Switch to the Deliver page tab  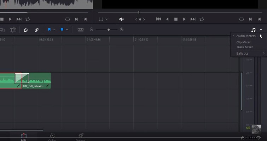pos(81,137)
